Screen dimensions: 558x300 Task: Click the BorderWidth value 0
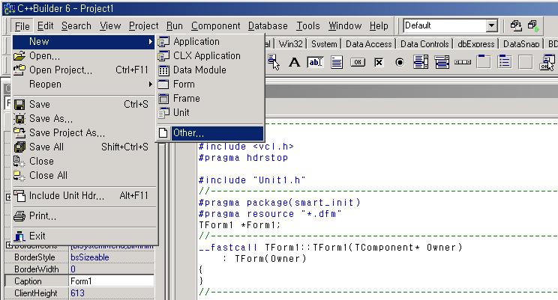pos(112,269)
